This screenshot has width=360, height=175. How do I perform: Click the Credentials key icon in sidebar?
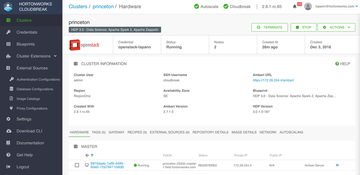[9, 32]
